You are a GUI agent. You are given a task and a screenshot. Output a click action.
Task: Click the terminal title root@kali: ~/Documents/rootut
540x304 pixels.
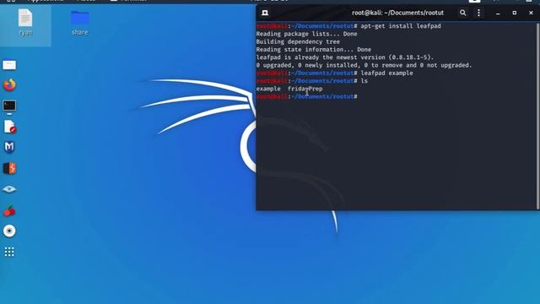coord(397,13)
